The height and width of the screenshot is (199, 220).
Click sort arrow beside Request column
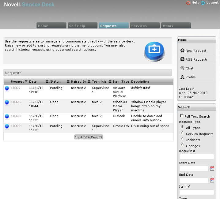[x=26, y=81]
